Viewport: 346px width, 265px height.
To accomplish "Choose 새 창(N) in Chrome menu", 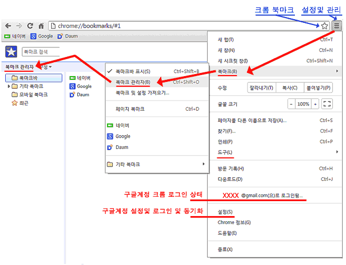I will point(275,51).
